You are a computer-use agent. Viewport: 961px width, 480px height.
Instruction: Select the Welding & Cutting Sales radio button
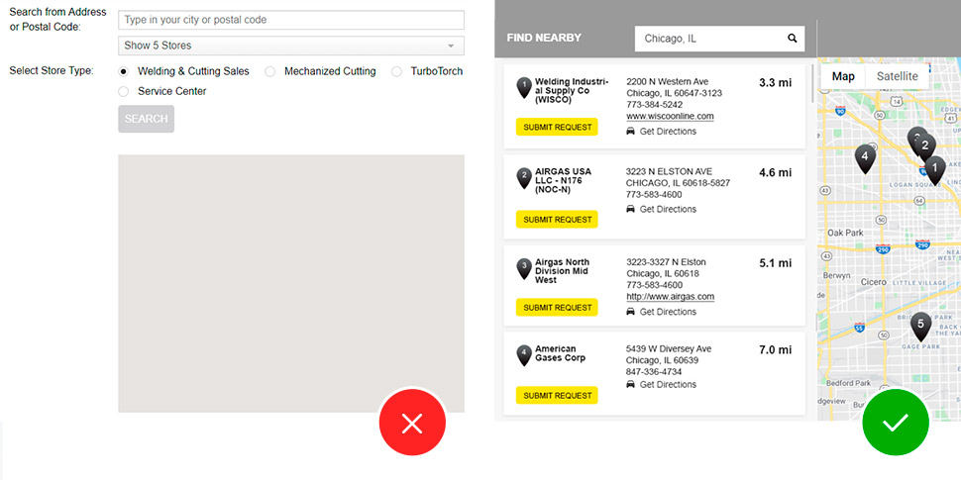124,71
